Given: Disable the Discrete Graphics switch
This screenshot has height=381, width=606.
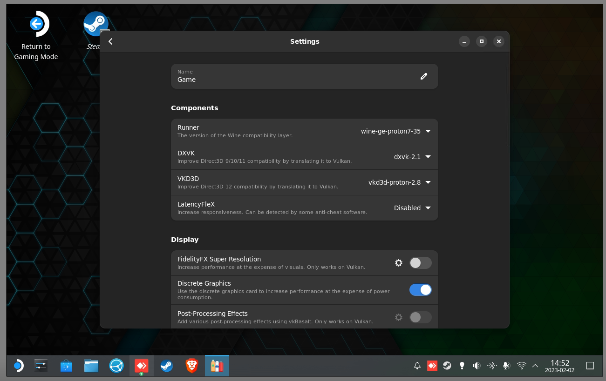Looking at the screenshot, I should [x=421, y=290].
